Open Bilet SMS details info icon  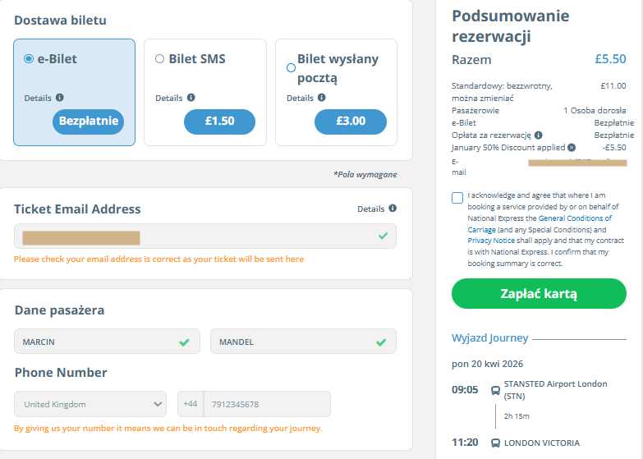click(x=191, y=98)
